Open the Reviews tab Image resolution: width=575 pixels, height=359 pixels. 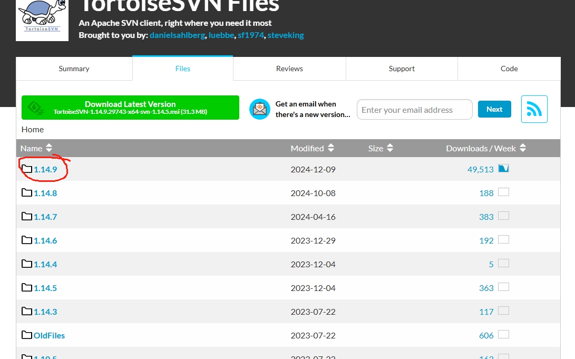(x=289, y=69)
